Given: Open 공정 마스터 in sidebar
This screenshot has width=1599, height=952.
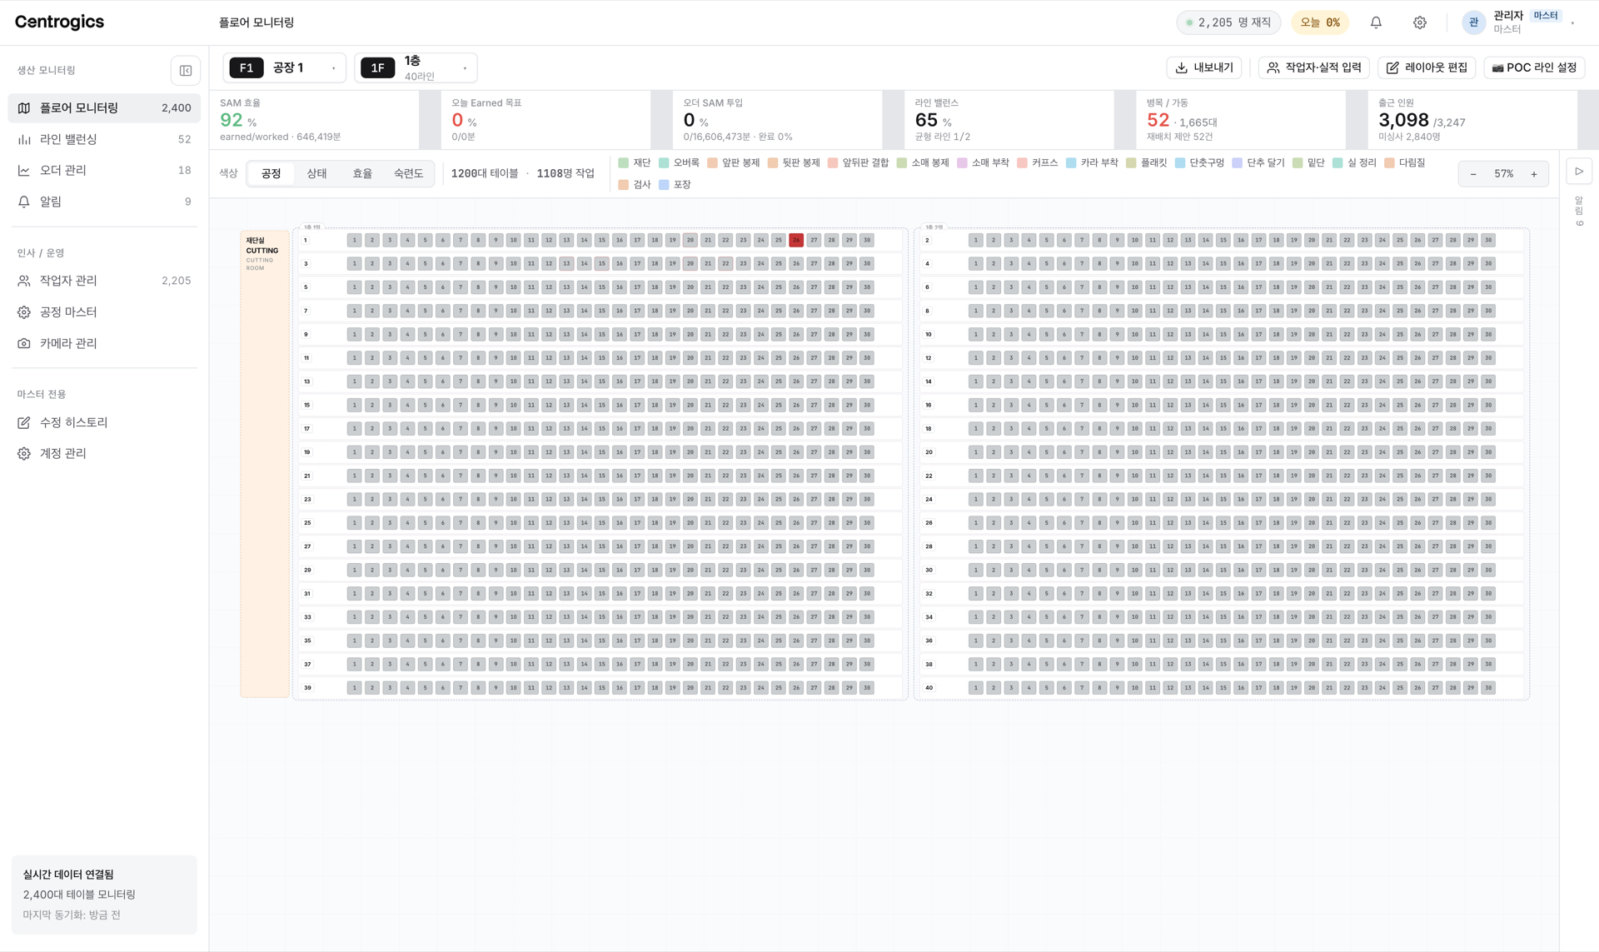Looking at the screenshot, I should tap(104, 312).
